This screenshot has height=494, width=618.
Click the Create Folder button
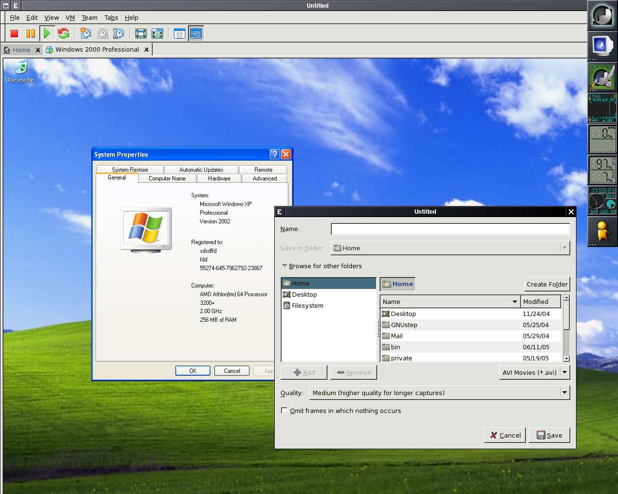[547, 284]
